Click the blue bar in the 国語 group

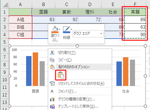(x=29, y=71)
